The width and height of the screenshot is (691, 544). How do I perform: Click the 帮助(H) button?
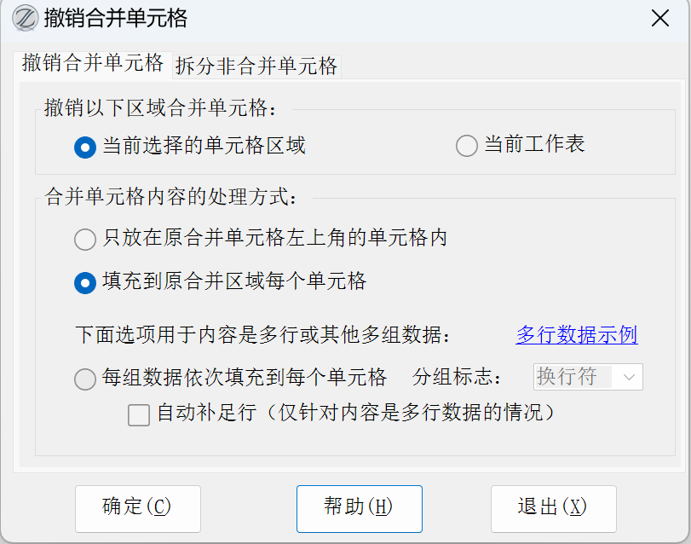point(359,507)
